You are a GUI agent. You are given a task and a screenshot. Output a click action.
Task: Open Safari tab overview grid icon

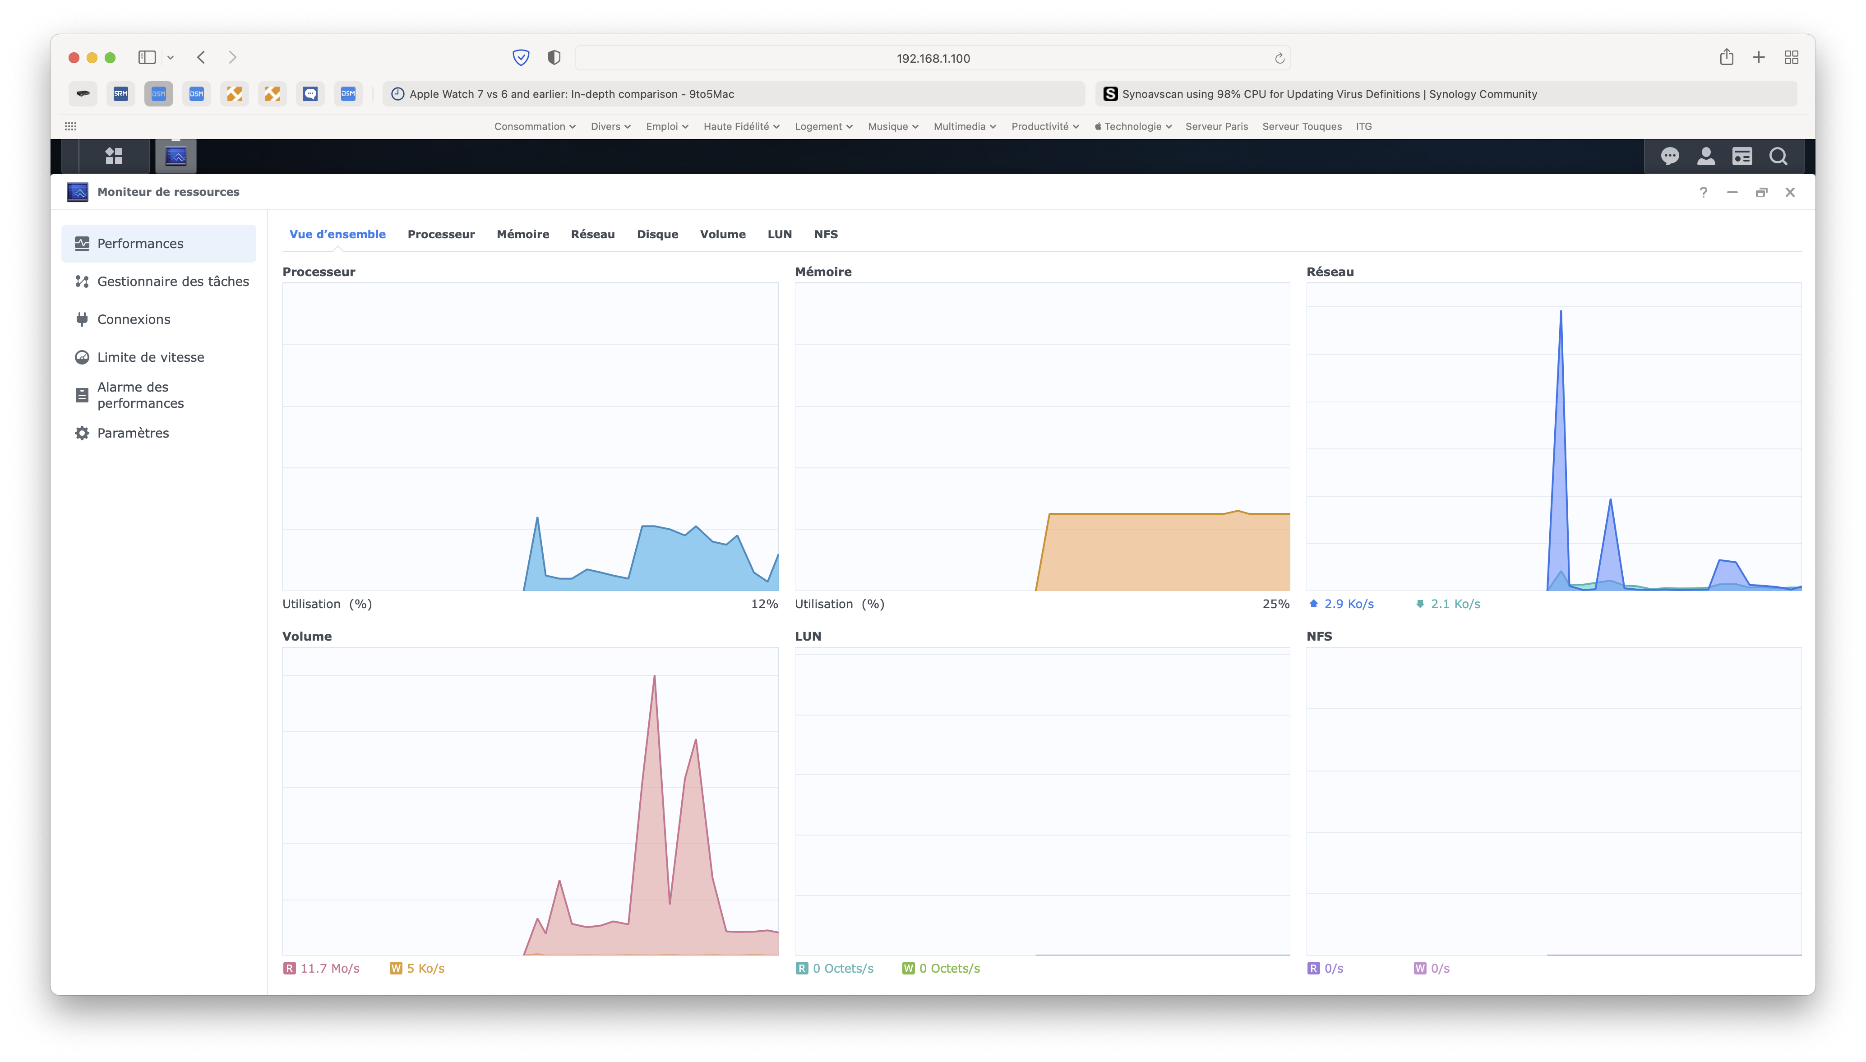pos(1791,57)
